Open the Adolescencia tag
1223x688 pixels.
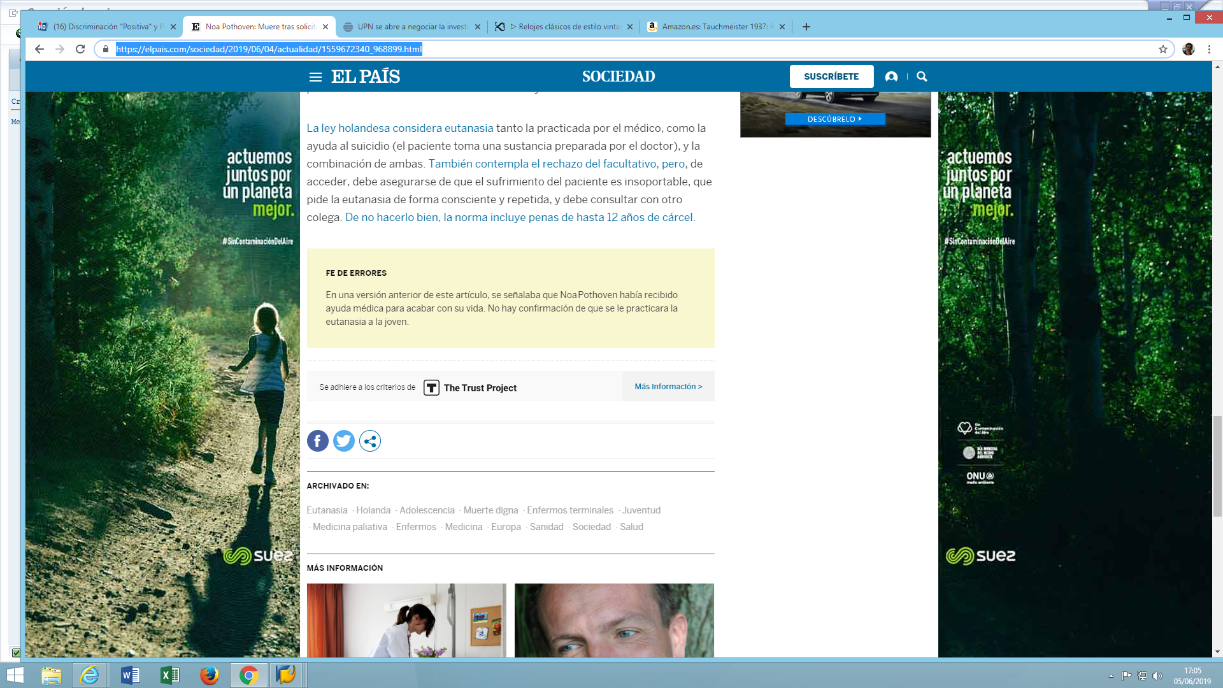coord(427,510)
